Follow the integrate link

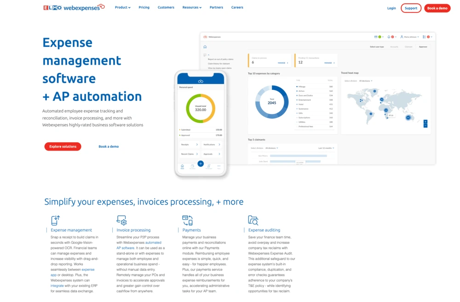pyautogui.click(x=57, y=285)
